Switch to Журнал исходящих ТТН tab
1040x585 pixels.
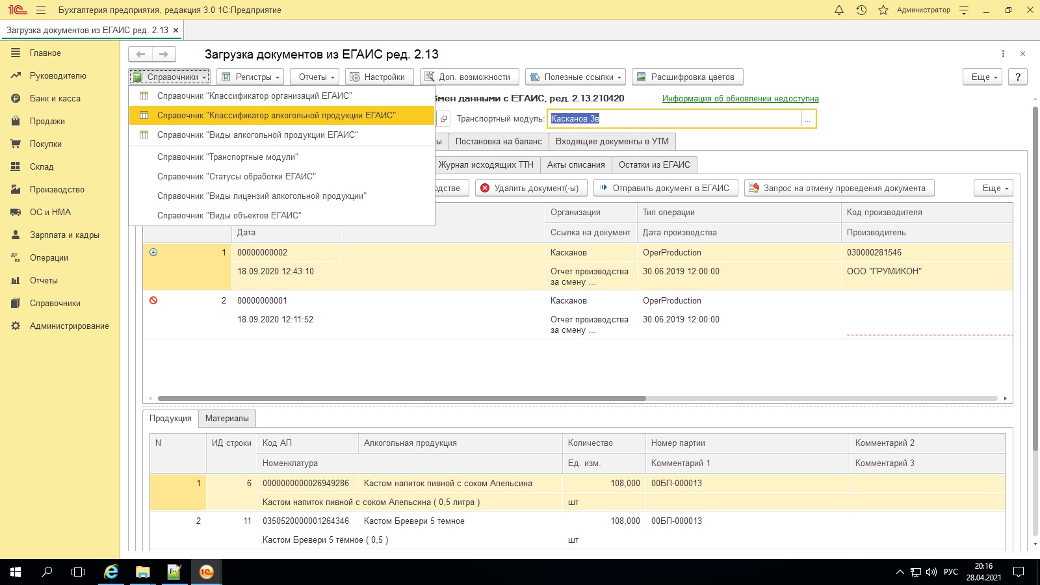[x=486, y=164]
